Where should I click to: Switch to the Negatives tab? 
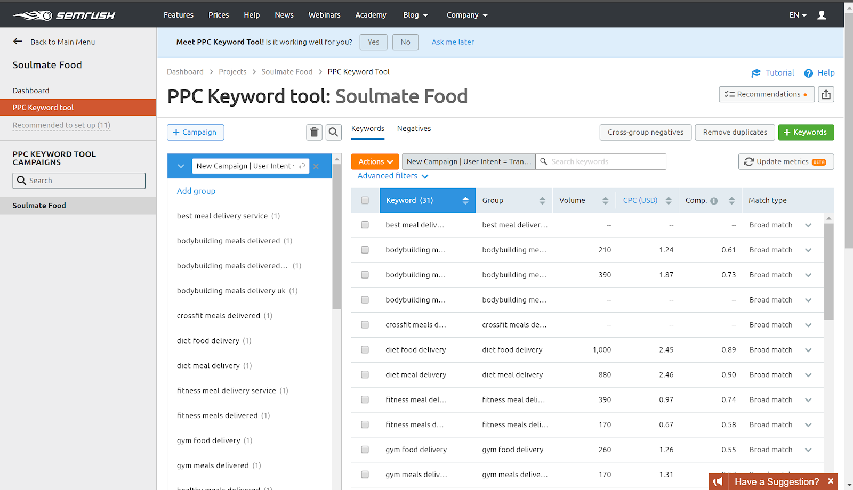[414, 128]
